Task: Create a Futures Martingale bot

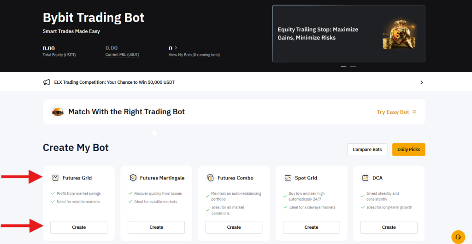Action: [x=156, y=227]
